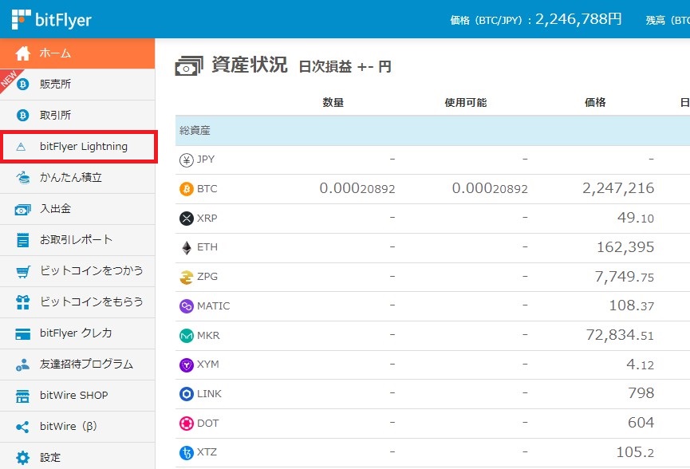This screenshot has height=469, width=690.
Task: Click MKR price 72,834.51
Action: coord(620,335)
